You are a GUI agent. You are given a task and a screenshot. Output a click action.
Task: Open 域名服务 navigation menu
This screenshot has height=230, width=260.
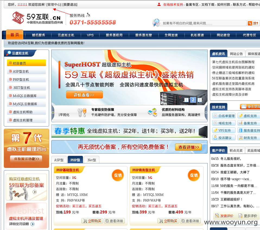[x=39, y=35]
